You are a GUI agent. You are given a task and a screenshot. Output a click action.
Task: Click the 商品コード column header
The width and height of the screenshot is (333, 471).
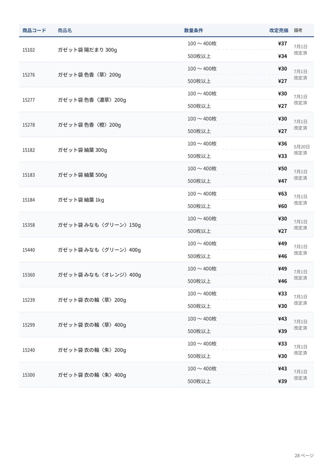(34, 31)
